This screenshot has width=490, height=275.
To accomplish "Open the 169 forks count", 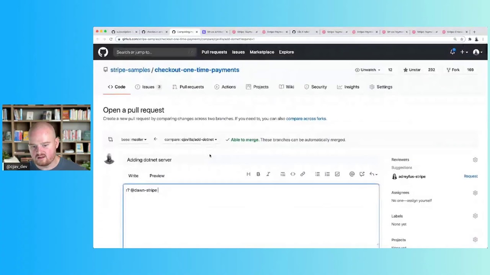I will point(470,70).
